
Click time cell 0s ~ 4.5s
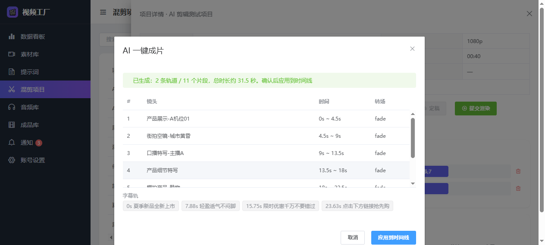(x=330, y=119)
